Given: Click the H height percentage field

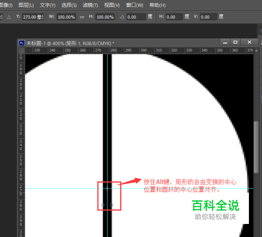Looking at the screenshot, I should pos(105,17).
